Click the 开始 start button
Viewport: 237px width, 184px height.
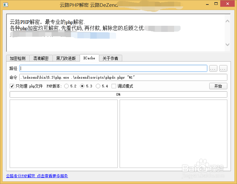(x=218, y=86)
